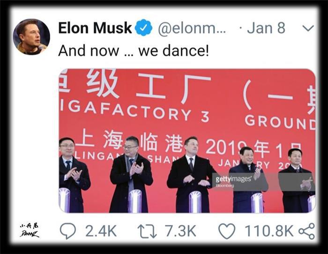Click the 2.4K replies count
The height and width of the screenshot is (254, 328).
point(101,231)
